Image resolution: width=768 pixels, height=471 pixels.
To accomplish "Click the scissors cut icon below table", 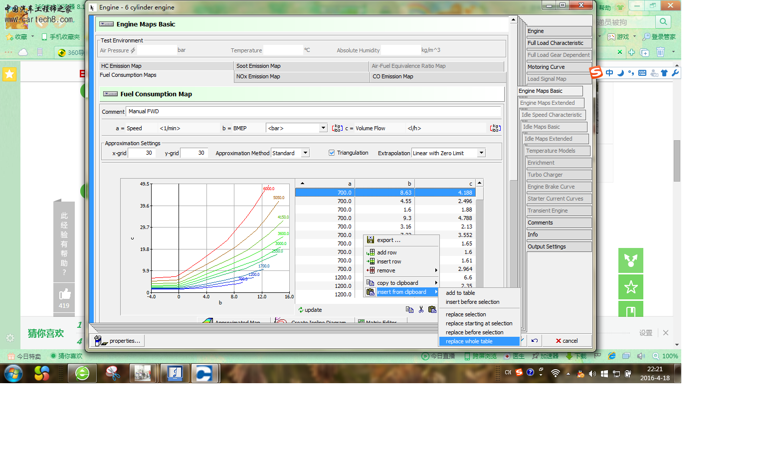I will click(421, 310).
